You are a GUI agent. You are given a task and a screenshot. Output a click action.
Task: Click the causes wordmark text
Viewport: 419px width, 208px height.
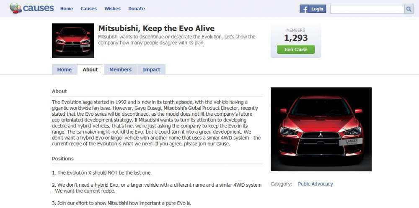point(39,8)
